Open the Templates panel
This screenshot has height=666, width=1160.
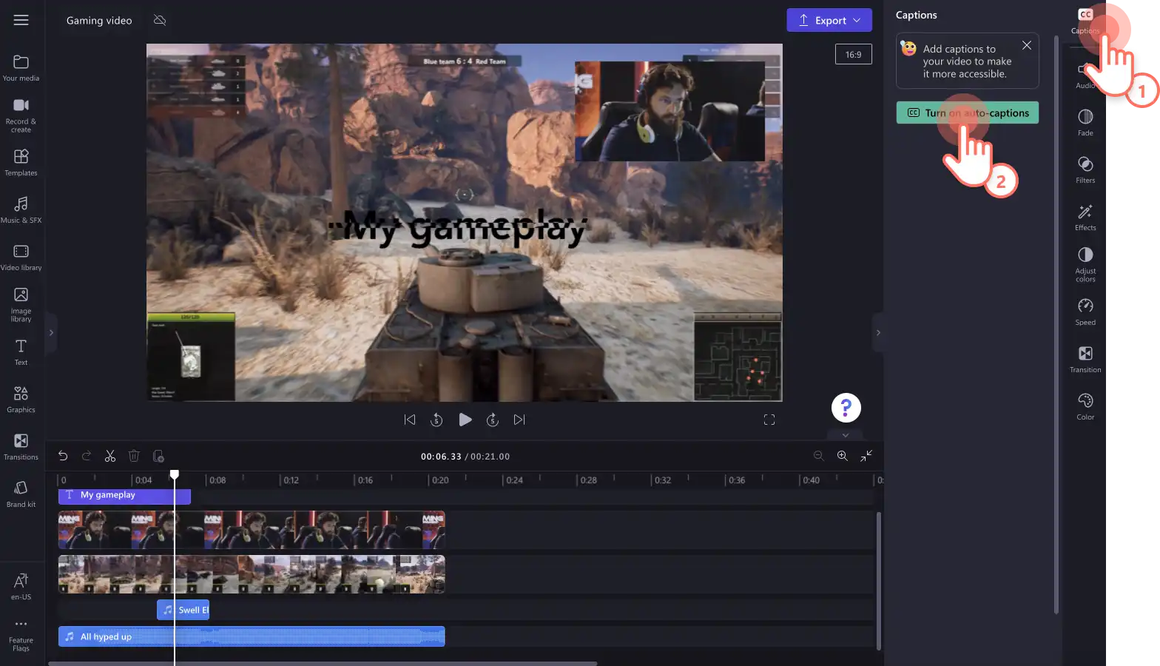click(21, 162)
